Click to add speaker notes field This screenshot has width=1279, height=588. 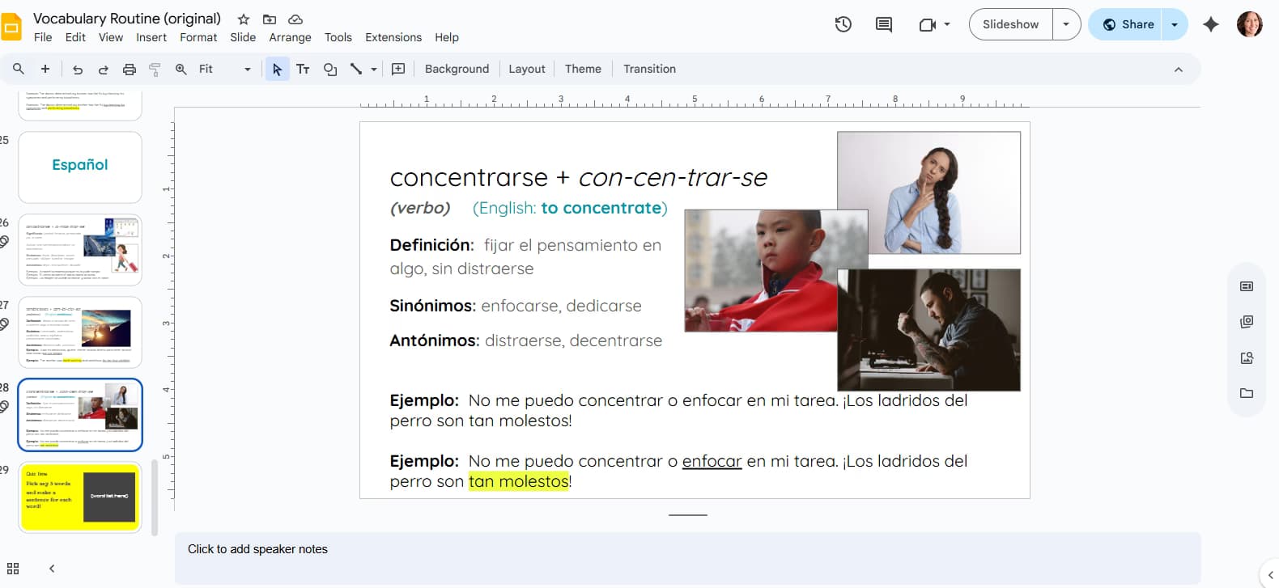coord(687,558)
